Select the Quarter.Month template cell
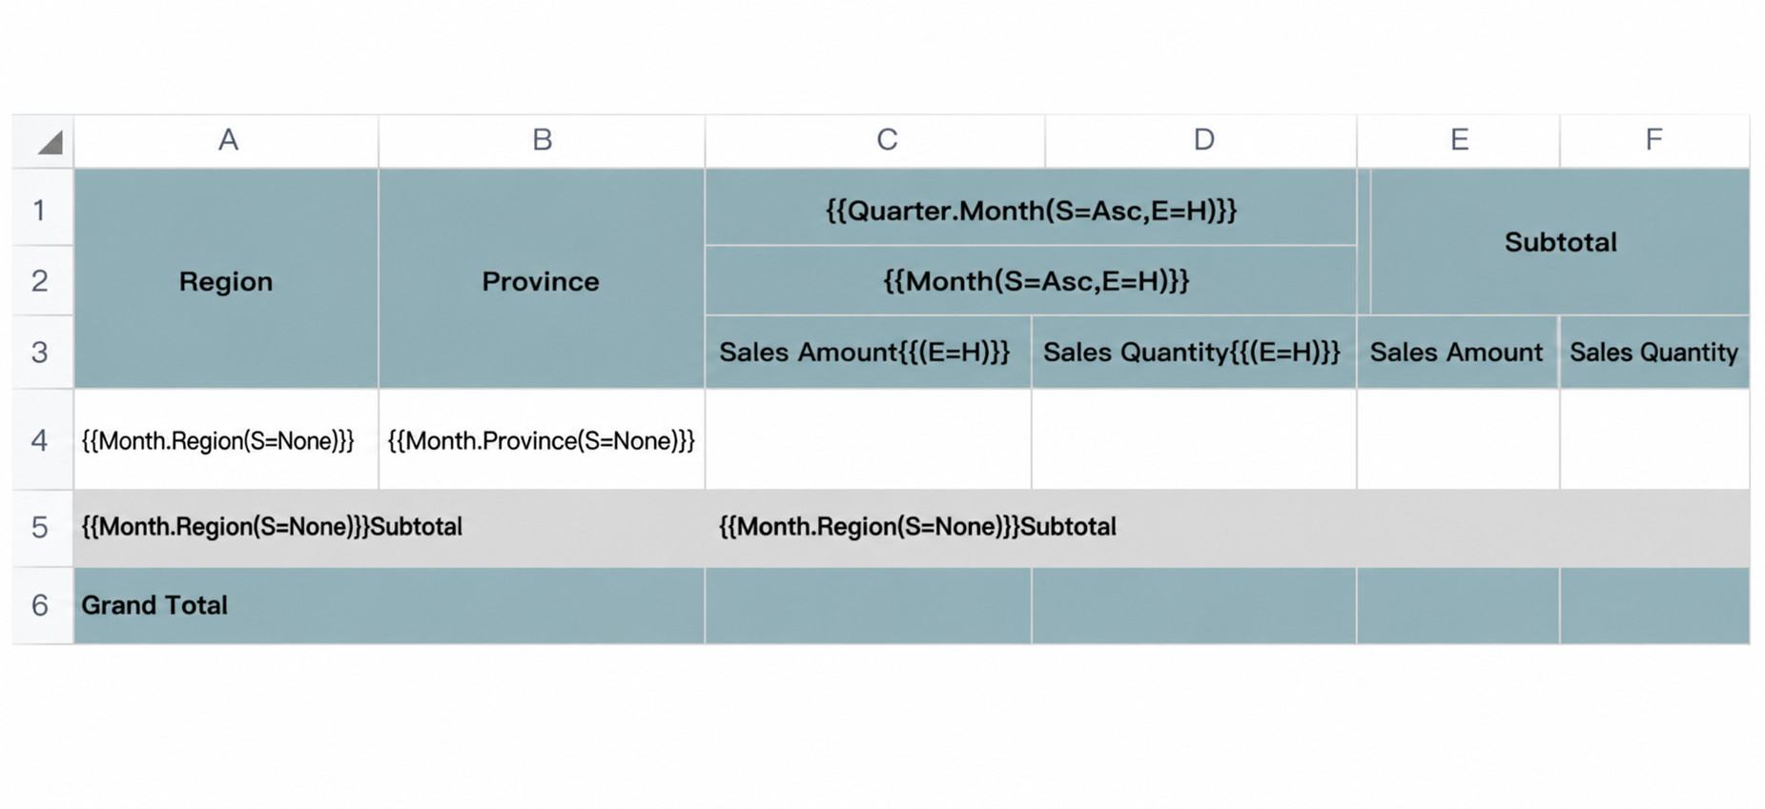Screen dimensions: 1765x809 click(x=1031, y=209)
